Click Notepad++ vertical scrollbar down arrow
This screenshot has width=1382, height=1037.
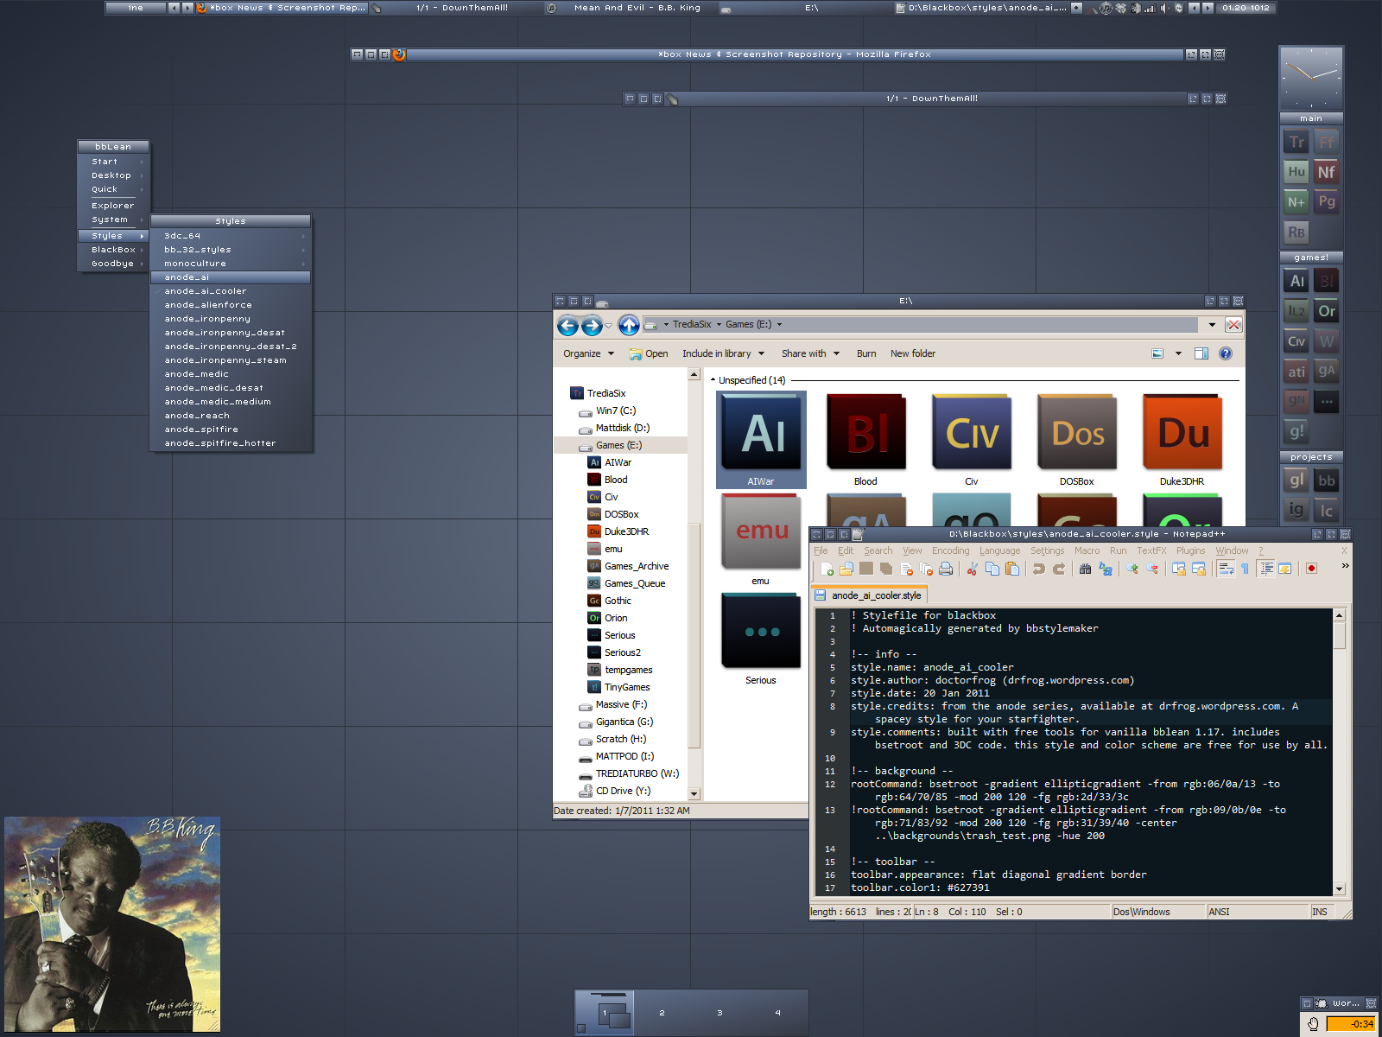point(1340,888)
